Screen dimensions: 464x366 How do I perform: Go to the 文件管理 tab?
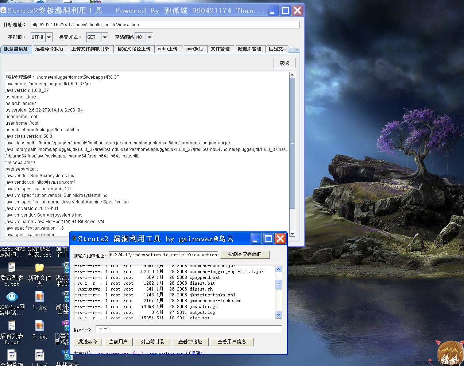pyautogui.click(x=220, y=49)
